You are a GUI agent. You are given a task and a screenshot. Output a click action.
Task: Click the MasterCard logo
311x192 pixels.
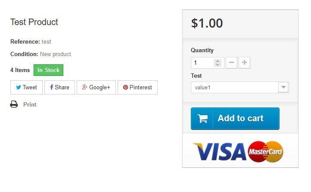tap(266, 151)
